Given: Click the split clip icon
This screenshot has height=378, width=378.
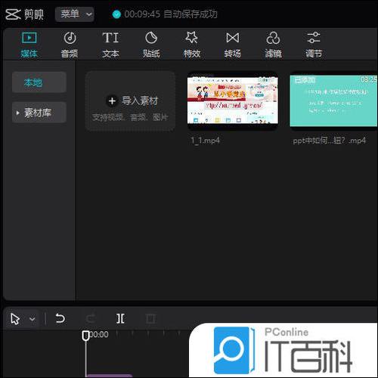Looking at the screenshot, I should [120, 318].
